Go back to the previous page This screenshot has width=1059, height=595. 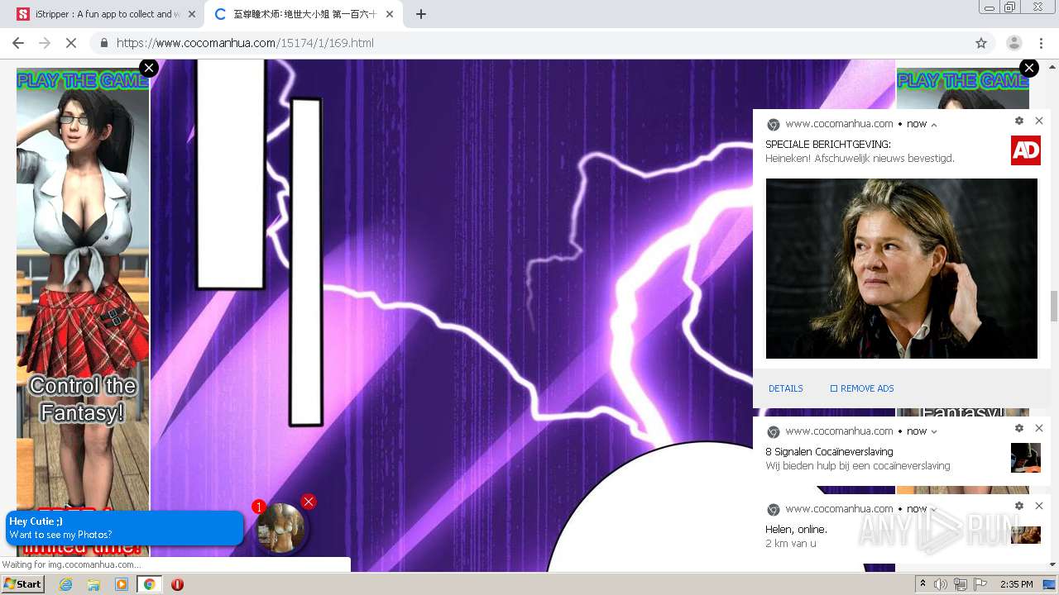pyautogui.click(x=18, y=43)
